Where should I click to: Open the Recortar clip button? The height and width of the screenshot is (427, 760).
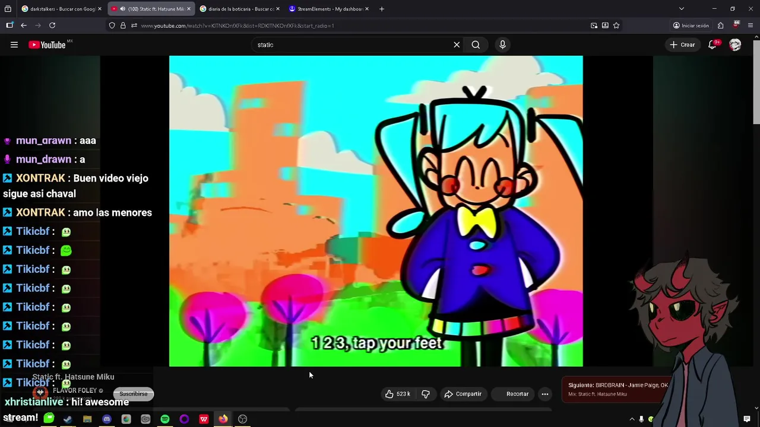pyautogui.click(x=512, y=394)
